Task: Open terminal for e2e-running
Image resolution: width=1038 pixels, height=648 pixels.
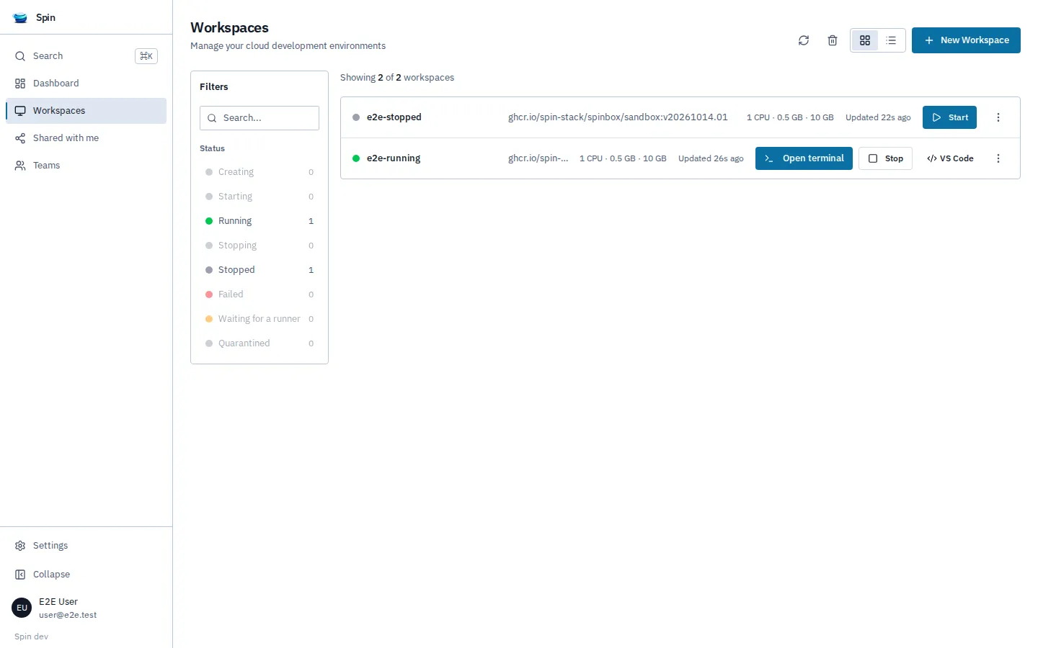Action: (x=804, y=158)
